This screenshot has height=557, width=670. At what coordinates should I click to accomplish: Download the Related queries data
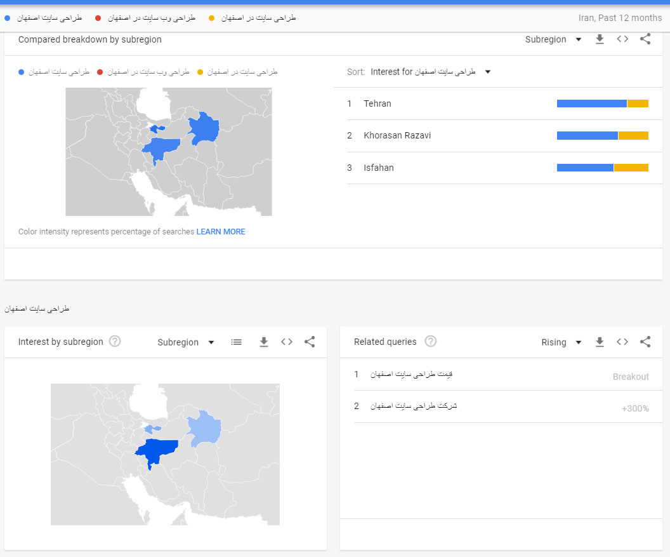coord(600,342)
